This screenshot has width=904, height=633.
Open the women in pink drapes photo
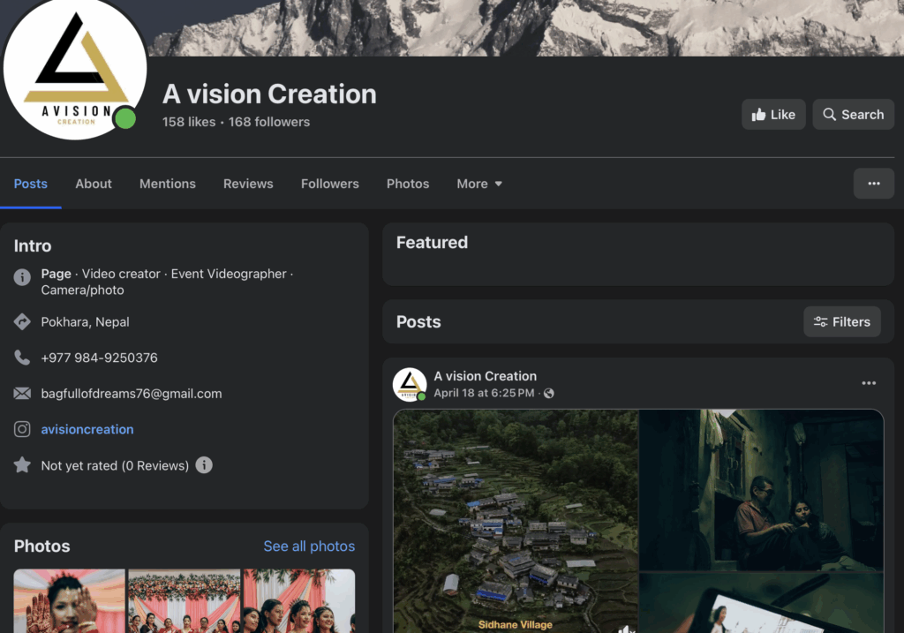pos(299,600)
